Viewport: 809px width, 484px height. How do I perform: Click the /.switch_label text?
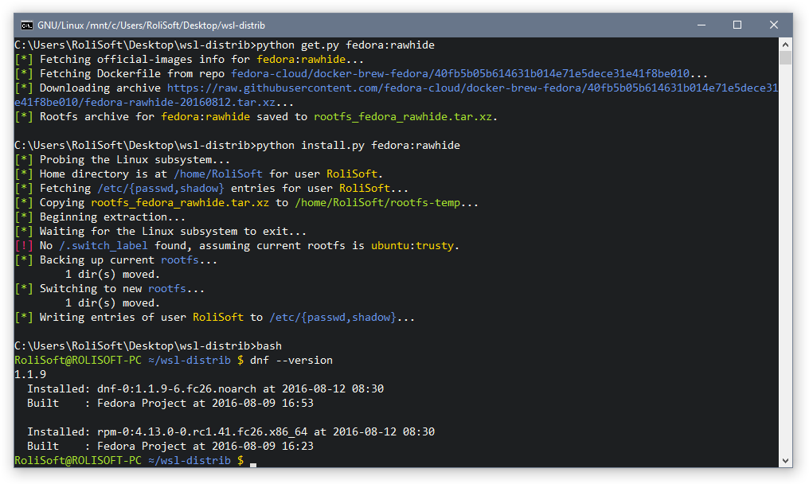104,246
